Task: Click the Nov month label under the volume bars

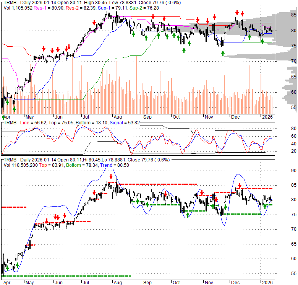Action: (209, 117)
